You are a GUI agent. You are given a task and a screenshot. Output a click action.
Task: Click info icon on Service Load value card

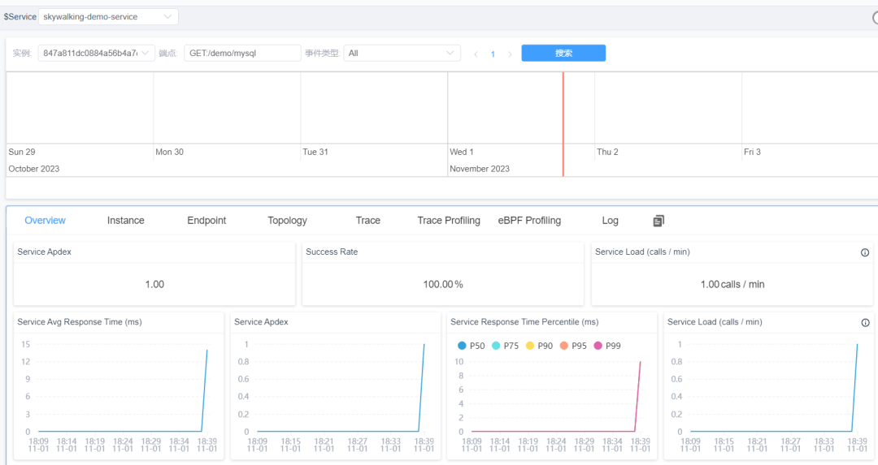(864, 252)
